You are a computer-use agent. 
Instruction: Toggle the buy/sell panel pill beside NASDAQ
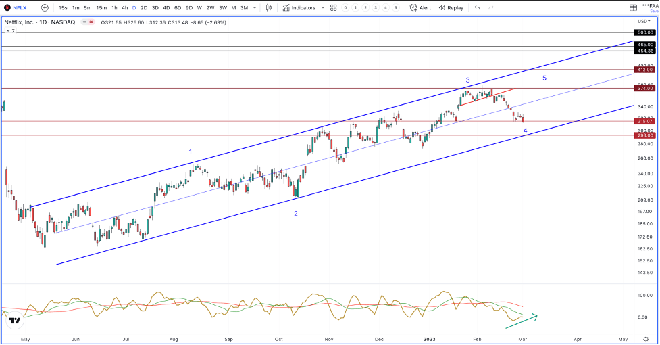pos(88,22)
